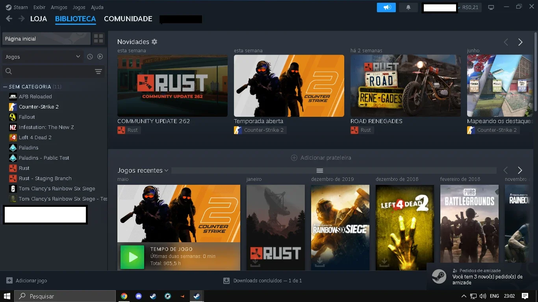The width and height of the screenshot is (538, 302).
Task: Open the Exibir menu
Action: (39, 7)
